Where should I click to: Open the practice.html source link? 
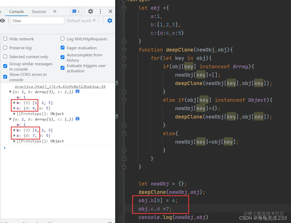60,87
